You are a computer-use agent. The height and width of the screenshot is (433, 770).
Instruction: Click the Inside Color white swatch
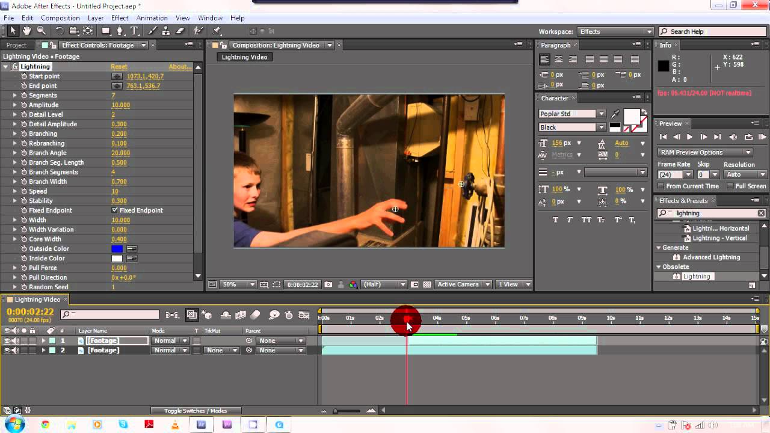(117, 259)
